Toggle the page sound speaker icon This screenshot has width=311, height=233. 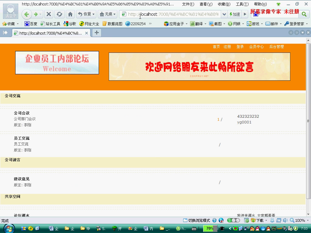tap(285, 220)
